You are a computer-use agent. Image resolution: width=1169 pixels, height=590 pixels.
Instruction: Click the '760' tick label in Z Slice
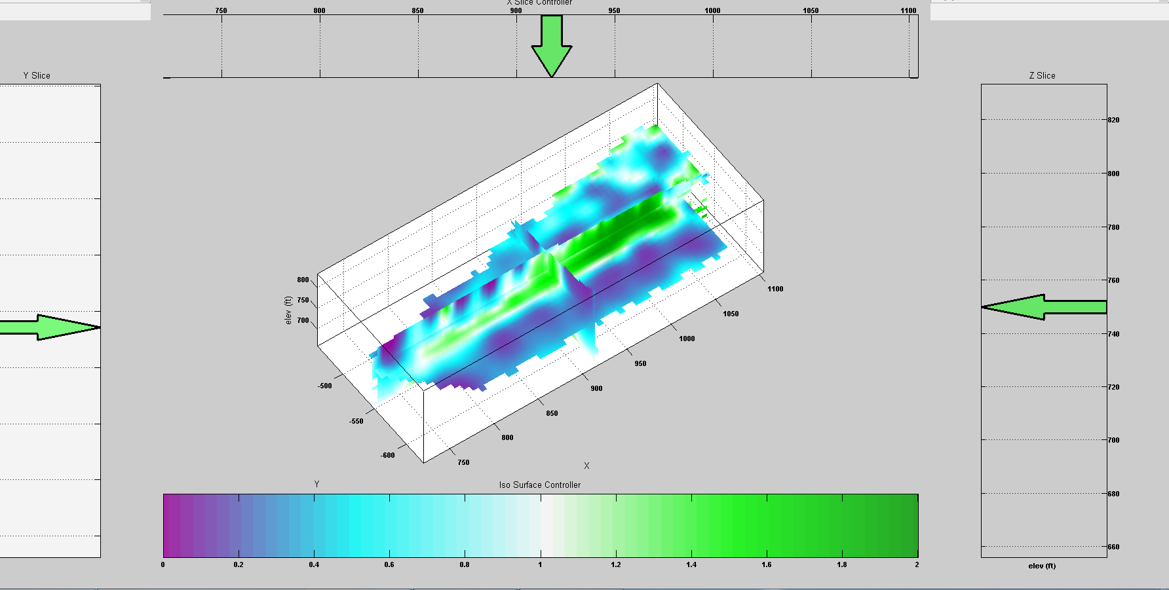click(x=1113, y=281)
